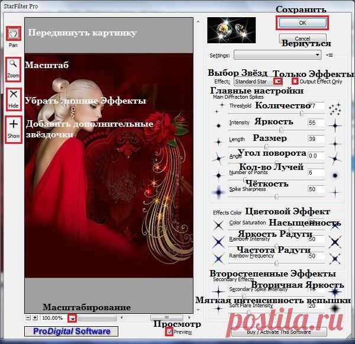The image size is (355, 344).
Task: Click the long-spike star icon right of Length
Action: click(x=335, y=144)
